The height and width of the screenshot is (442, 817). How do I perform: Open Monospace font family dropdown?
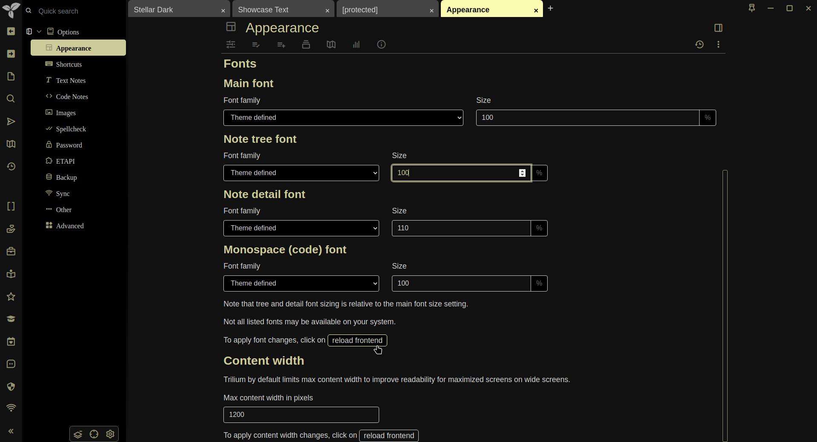[301, 283]
